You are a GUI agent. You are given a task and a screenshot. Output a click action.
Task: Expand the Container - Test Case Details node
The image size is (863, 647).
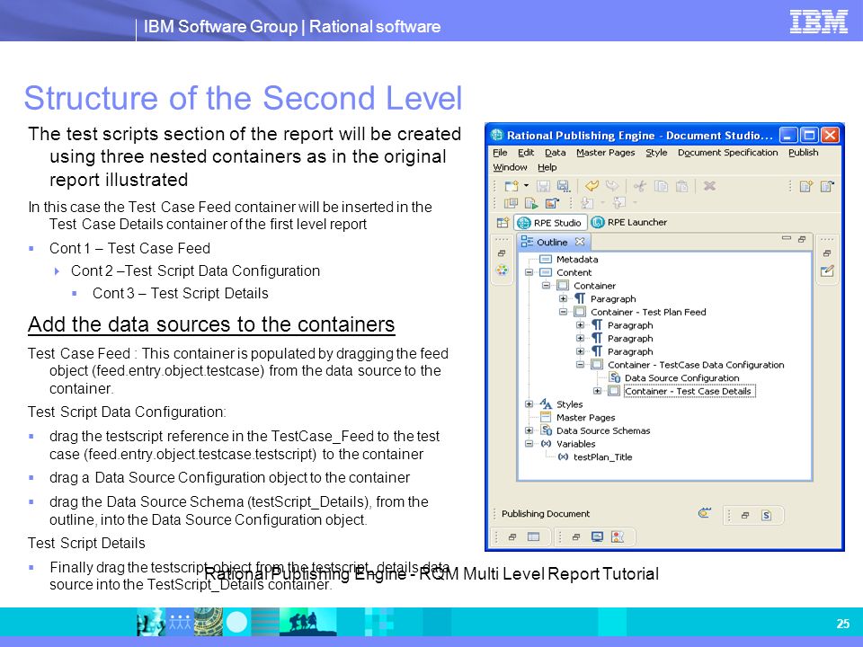pyautogui.click(x=597, y=391)
